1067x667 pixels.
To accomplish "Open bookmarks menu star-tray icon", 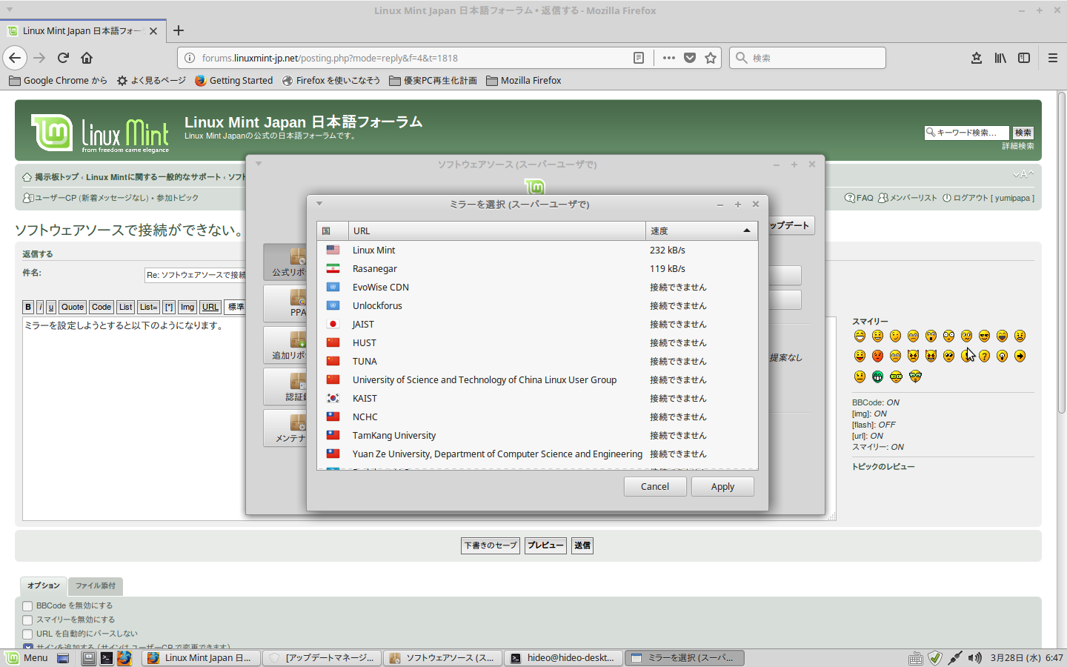I will click(977, 58).
